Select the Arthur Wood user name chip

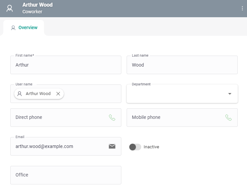tap(38, 94)
